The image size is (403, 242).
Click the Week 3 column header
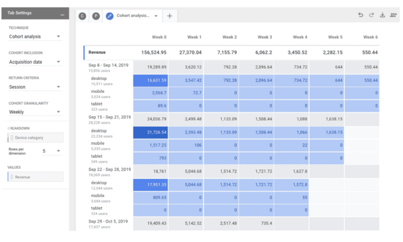point(265,37)
